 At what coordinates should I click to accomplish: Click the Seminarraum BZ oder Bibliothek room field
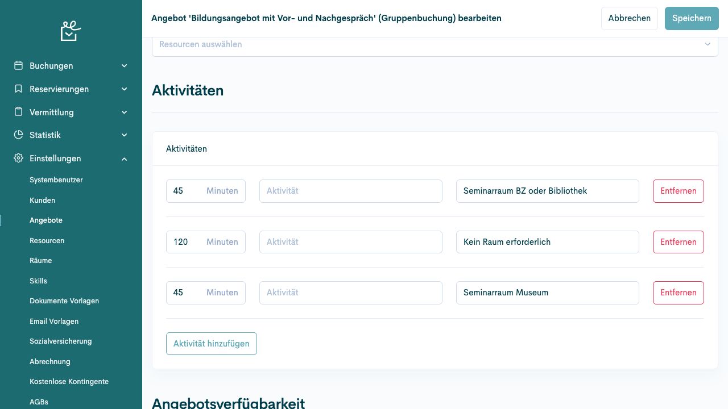tap(548, 191)
